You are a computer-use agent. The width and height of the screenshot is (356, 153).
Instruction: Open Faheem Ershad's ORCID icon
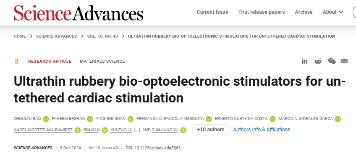(90, 119)
